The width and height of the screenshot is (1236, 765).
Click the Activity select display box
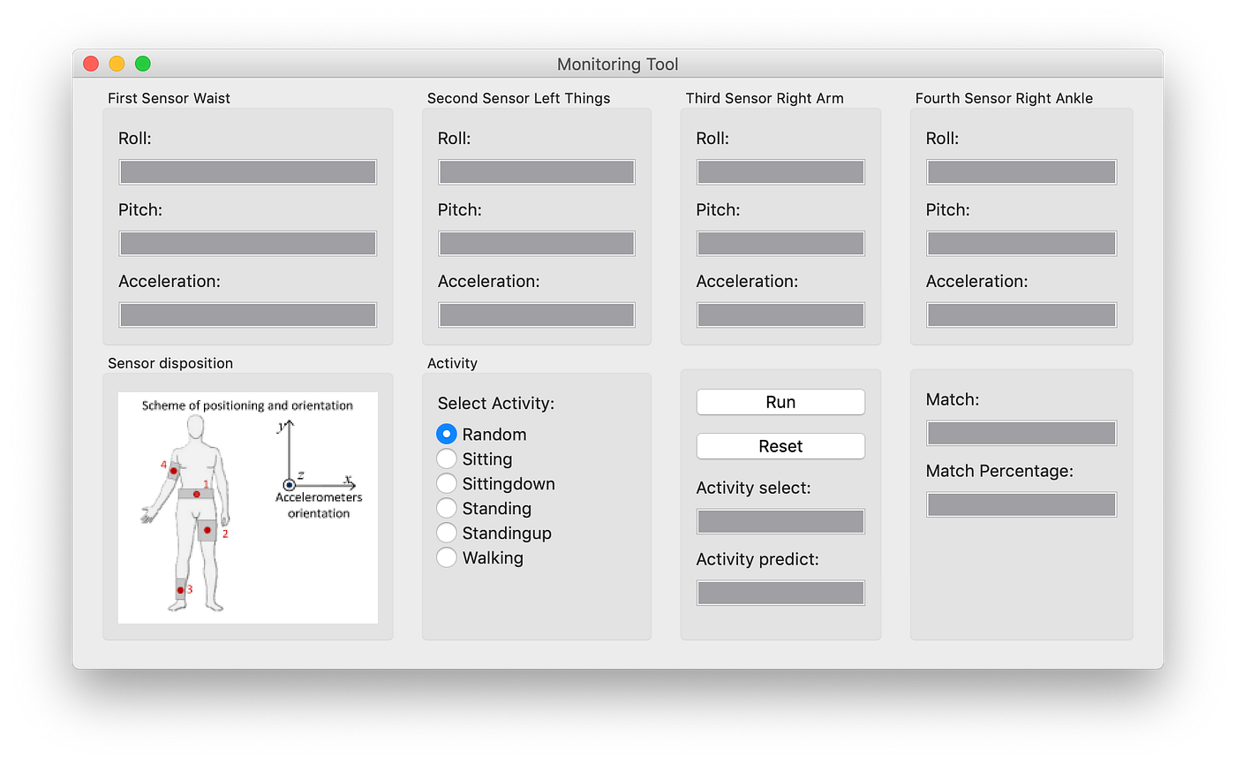pos(780,521)
